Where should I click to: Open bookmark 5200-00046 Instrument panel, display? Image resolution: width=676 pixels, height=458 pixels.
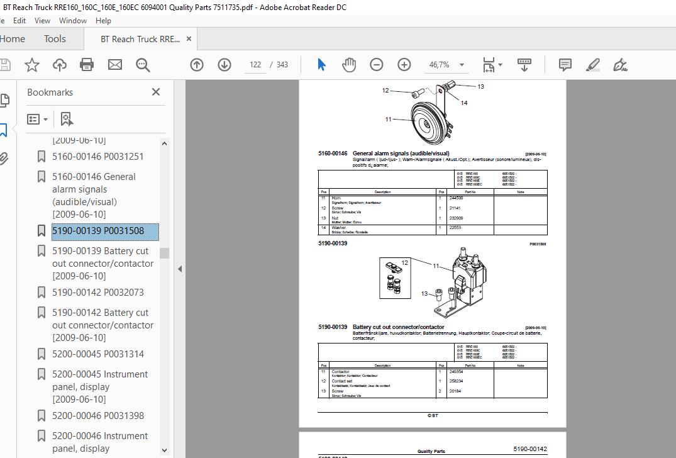pos(100,442)
